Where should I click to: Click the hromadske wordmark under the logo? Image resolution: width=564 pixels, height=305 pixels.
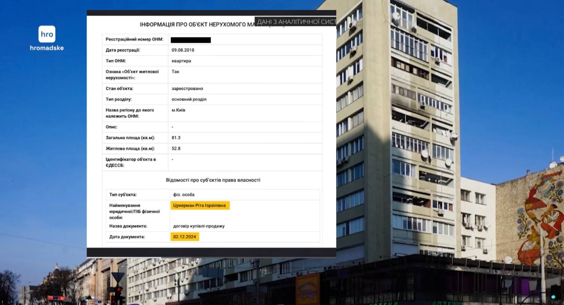[x=47, y=48]
